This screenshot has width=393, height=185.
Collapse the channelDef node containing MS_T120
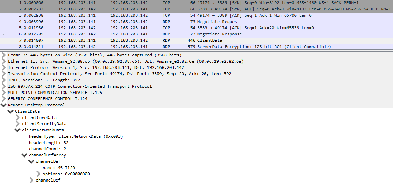(x=32, y=161)
